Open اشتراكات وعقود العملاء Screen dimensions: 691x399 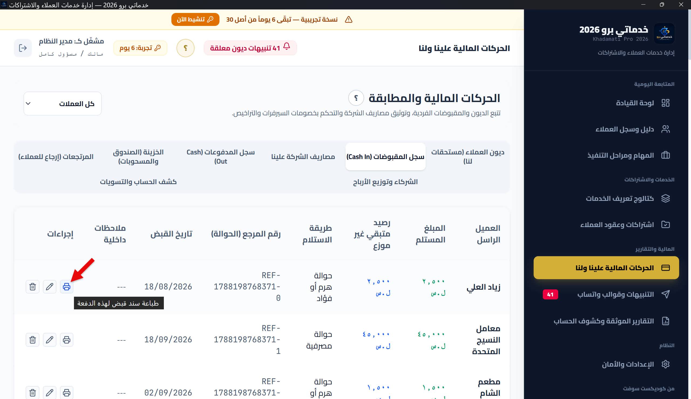606,225
